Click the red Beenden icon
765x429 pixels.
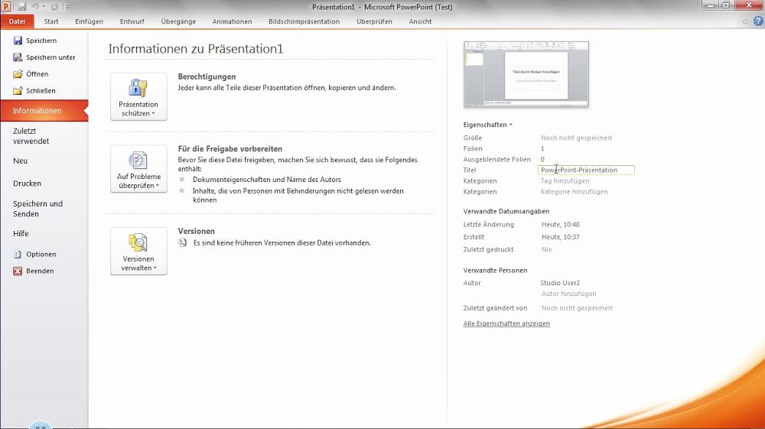[18, 271]
